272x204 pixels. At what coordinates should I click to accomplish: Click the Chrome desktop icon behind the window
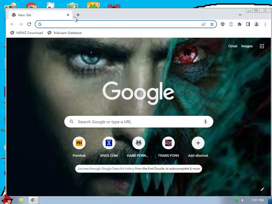(x=31, y=5)
